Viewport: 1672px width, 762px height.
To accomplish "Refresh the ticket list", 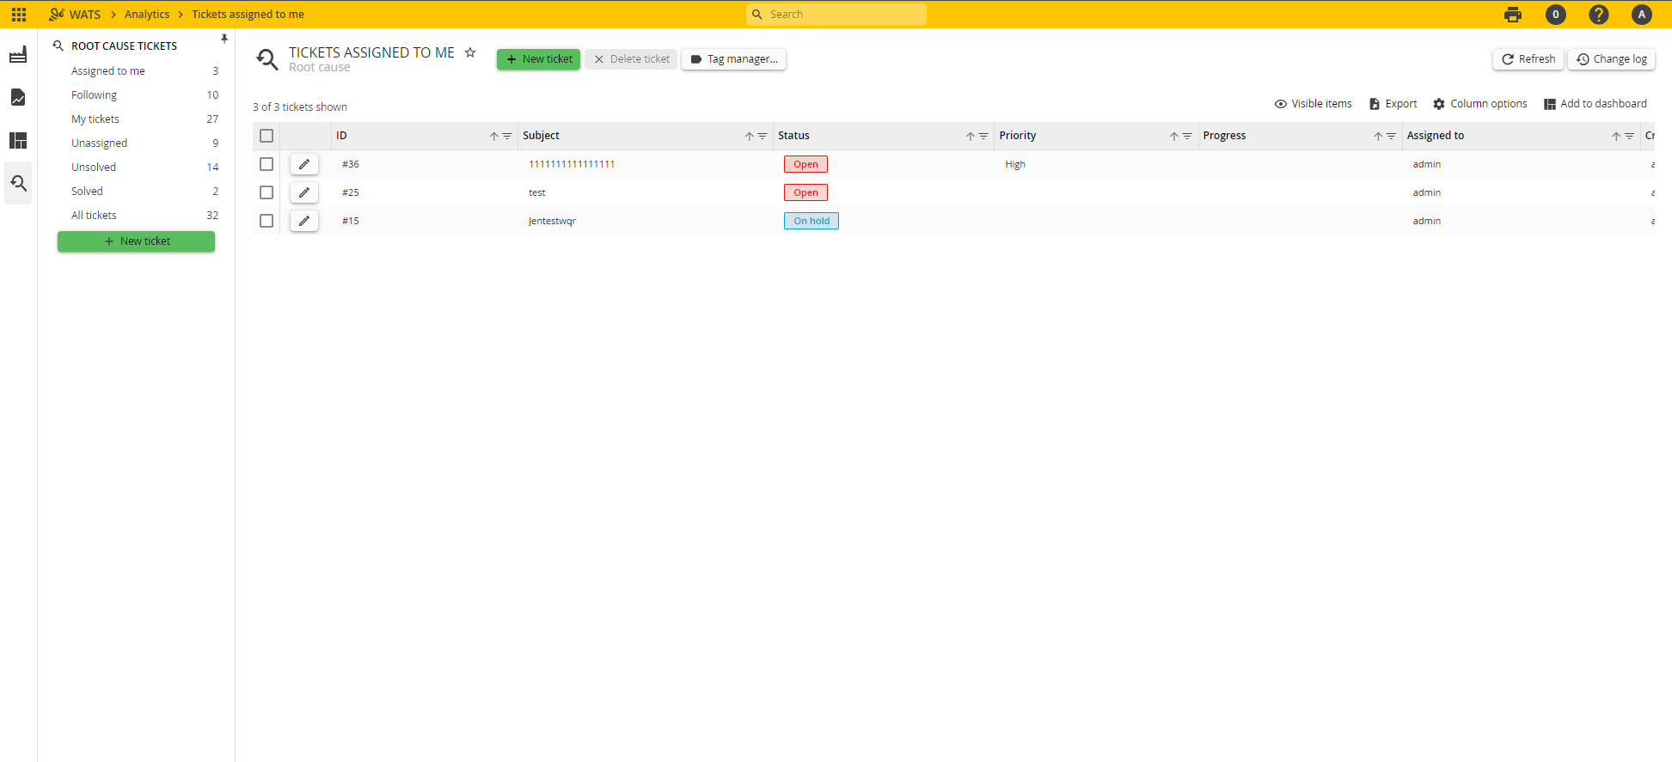I will [x=1528, y=59].
